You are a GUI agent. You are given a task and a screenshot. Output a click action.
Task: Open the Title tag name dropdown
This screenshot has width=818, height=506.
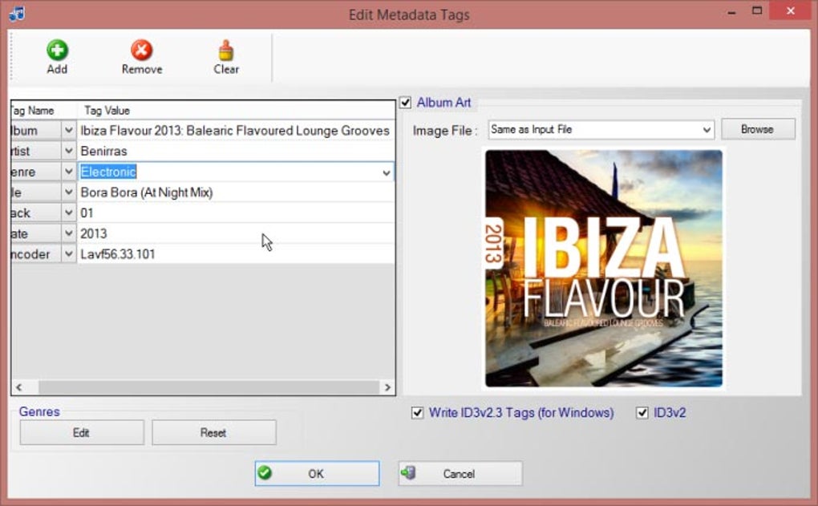[69, 192]
